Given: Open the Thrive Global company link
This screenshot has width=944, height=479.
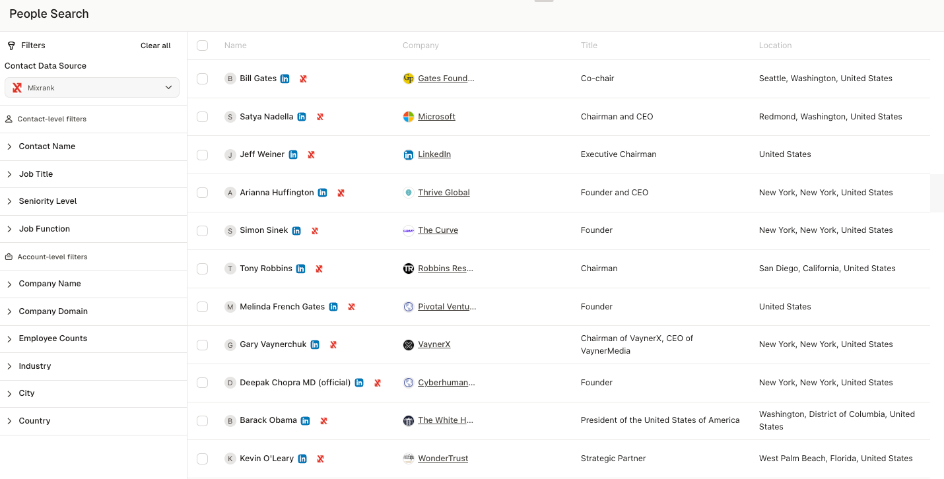Looking at the screenshot, I should click(444, 193).
